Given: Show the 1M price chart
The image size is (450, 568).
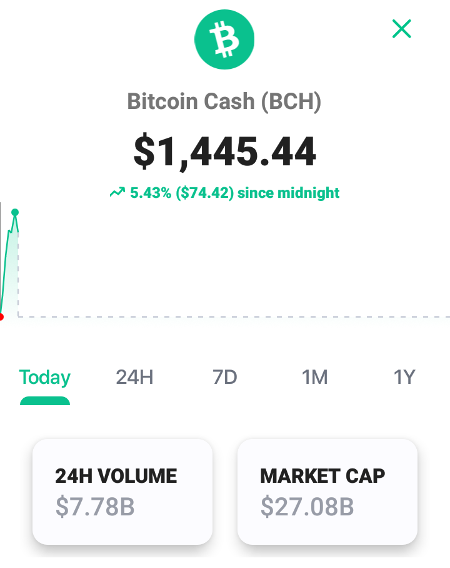Looking at the screenshot, I should pos(314,377).
